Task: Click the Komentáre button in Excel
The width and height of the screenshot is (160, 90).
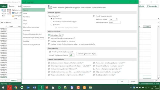Action: 152,6
